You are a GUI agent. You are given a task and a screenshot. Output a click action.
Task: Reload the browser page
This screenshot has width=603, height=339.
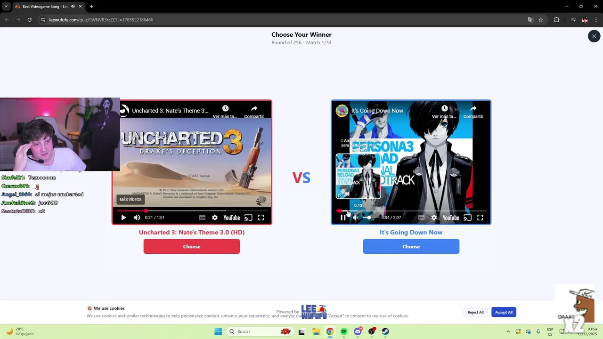click(x=29, y=20)
